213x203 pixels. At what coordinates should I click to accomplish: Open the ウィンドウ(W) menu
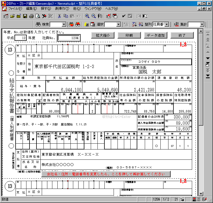tap(93, 9)
